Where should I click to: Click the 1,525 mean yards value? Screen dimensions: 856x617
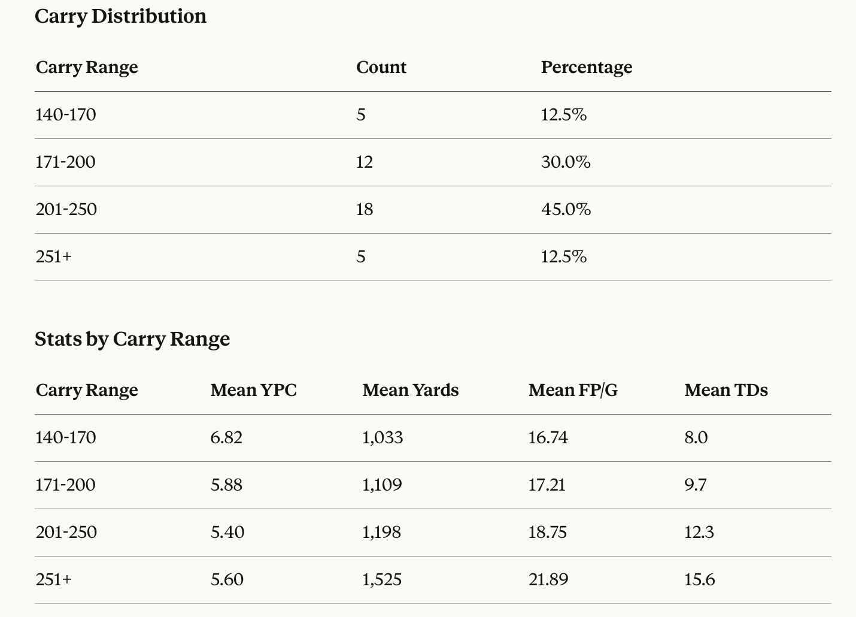point(382,579)
